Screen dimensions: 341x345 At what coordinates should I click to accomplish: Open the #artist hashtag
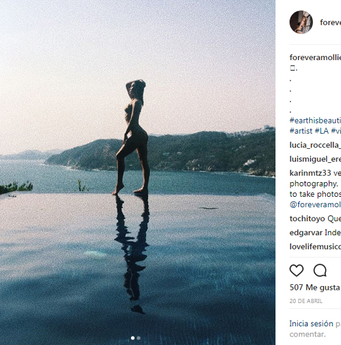[x=301, y=131]
